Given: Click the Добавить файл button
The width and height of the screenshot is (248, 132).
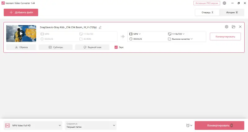Looking at the screenshot, I should (x=21, y=12).
